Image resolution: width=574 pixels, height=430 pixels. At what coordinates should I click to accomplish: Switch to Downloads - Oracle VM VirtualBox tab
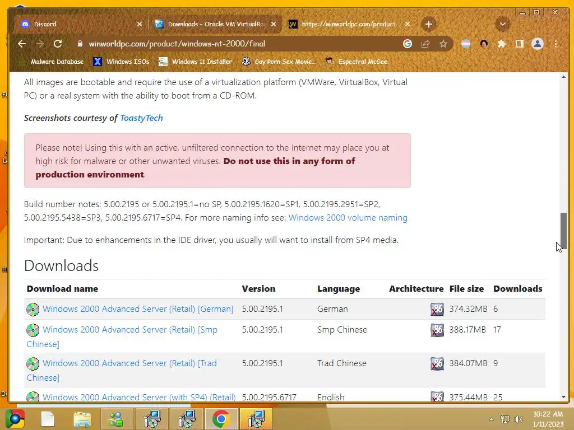(x=215, y=24)
